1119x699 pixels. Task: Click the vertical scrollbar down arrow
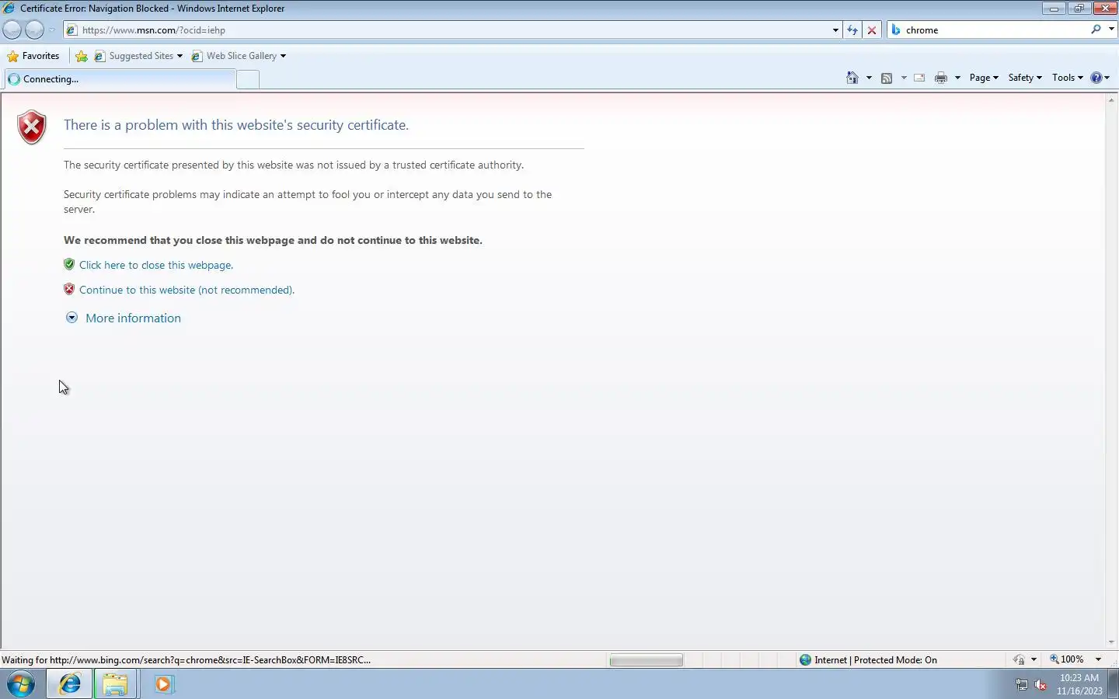[x=1111, y=642]
